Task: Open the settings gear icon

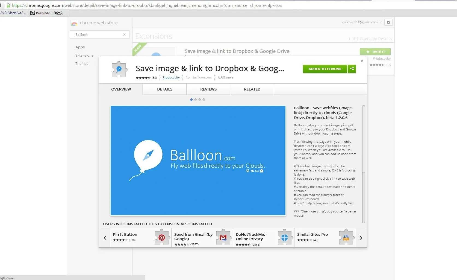Action: point(388,22)
